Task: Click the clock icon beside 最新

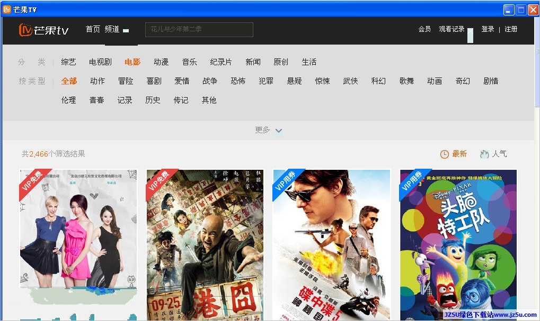Action: (x=444, y=154)
